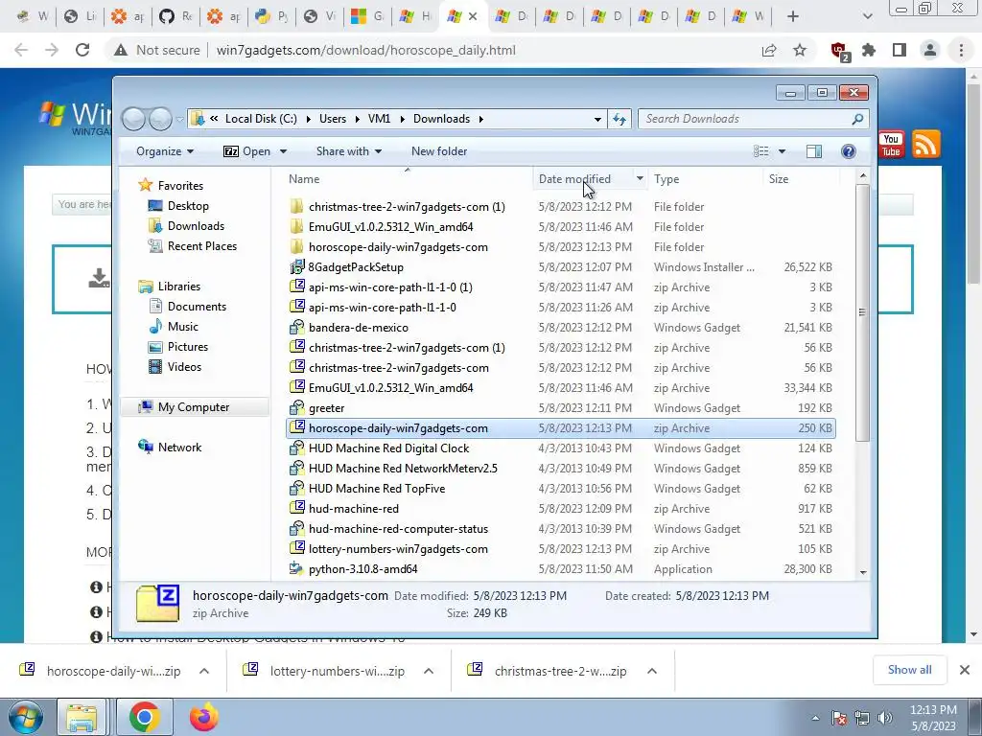Click the file list vertical scrollbar
The image size is (982, 736).
[863, 313]
